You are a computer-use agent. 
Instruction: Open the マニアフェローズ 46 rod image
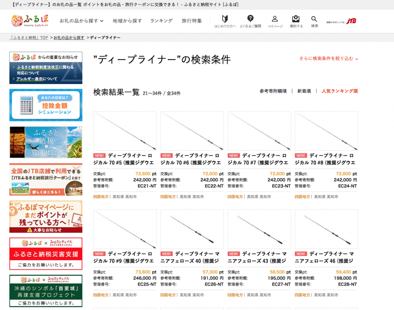pyautogui.click(x=326, y=229)
